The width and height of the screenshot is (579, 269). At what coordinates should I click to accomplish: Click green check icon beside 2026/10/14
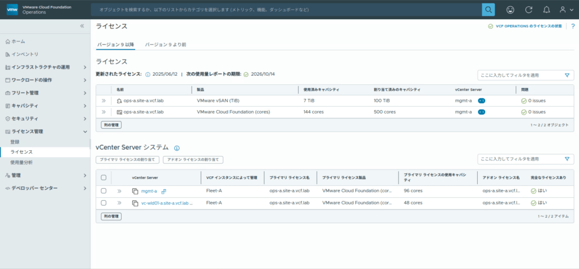click(246, 74)
